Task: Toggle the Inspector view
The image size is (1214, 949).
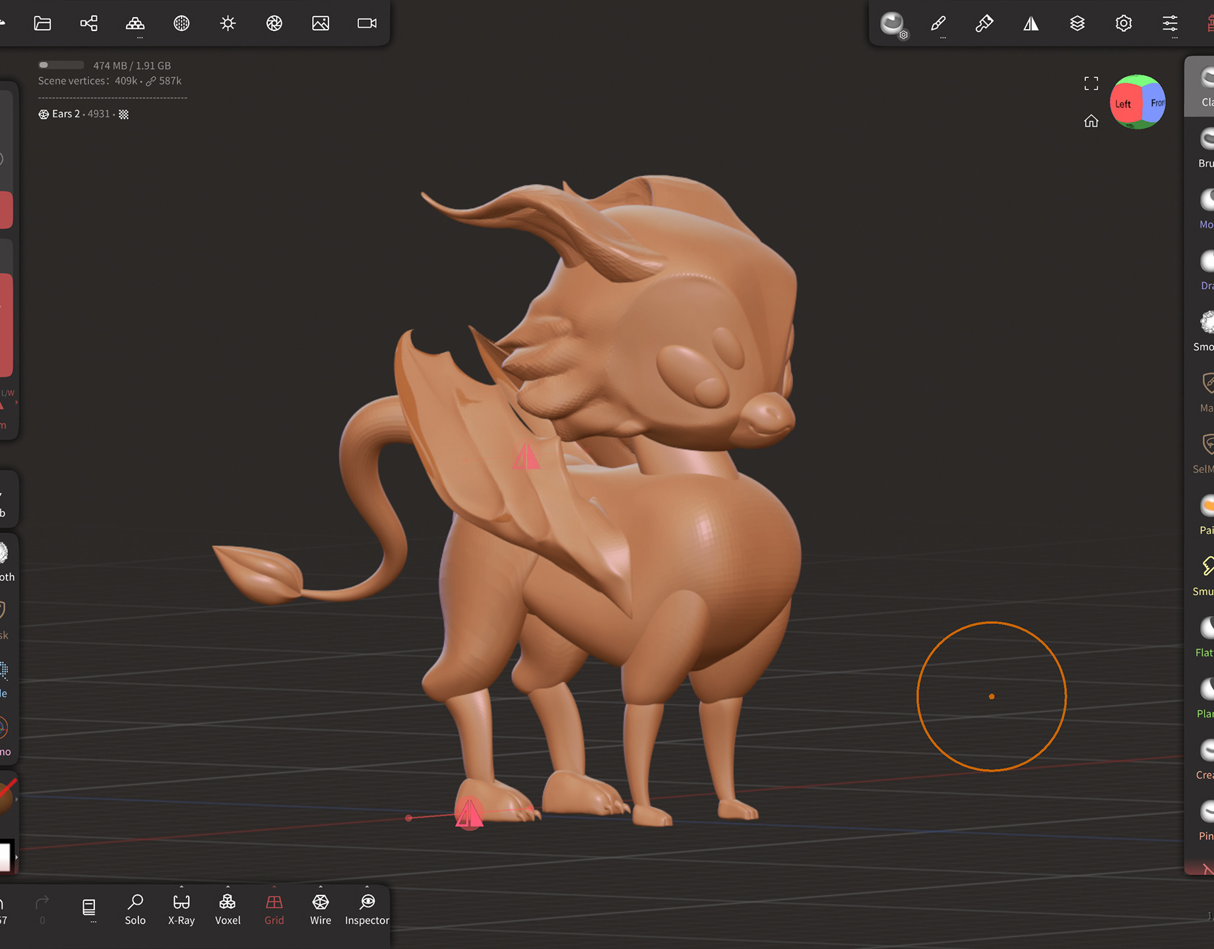Action: (367, 909)
